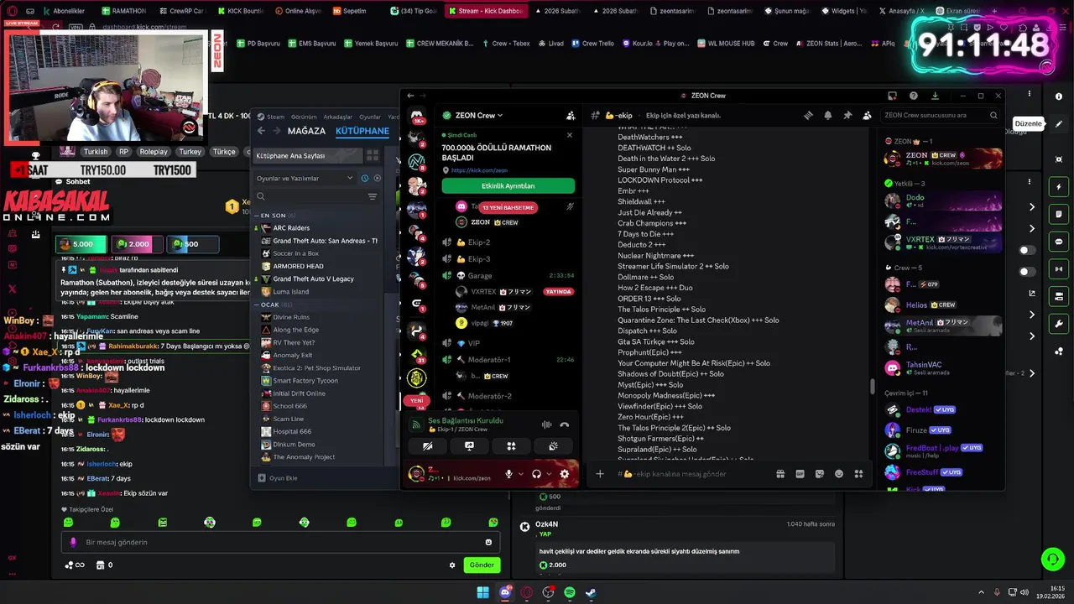
Task: Open apps icon in Discord message bar
Action: (858, 474)
